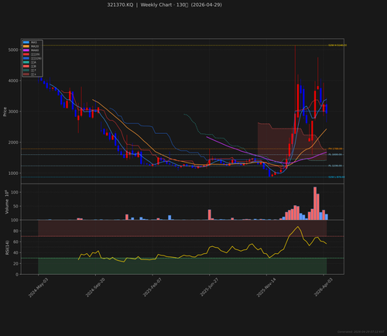
Task: Click the 'RSI(14)' y-axis label
Action: point(7,248)
